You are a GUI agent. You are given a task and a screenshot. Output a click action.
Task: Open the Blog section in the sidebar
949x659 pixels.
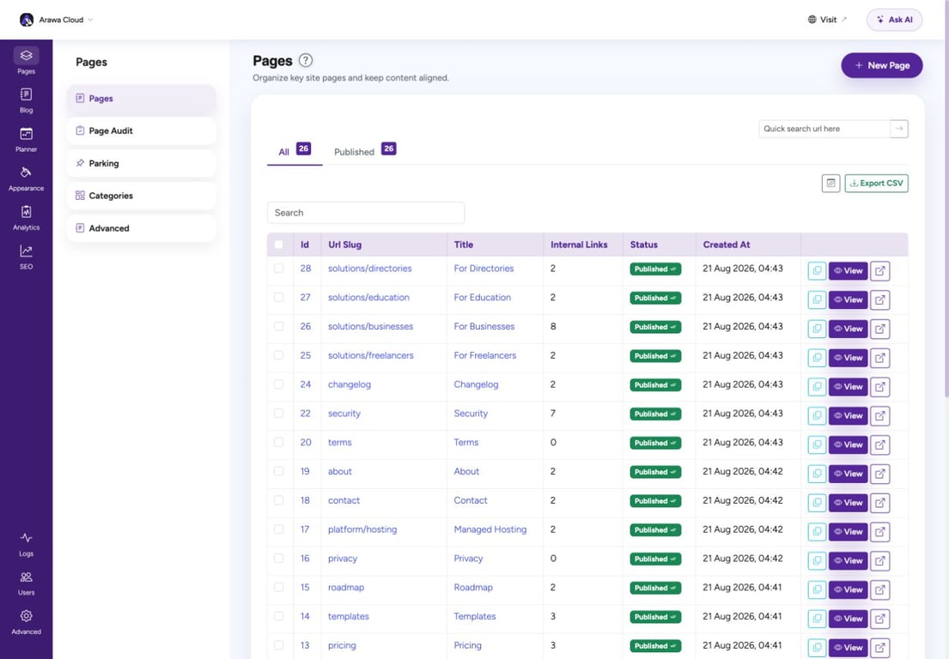click(26, 100)
